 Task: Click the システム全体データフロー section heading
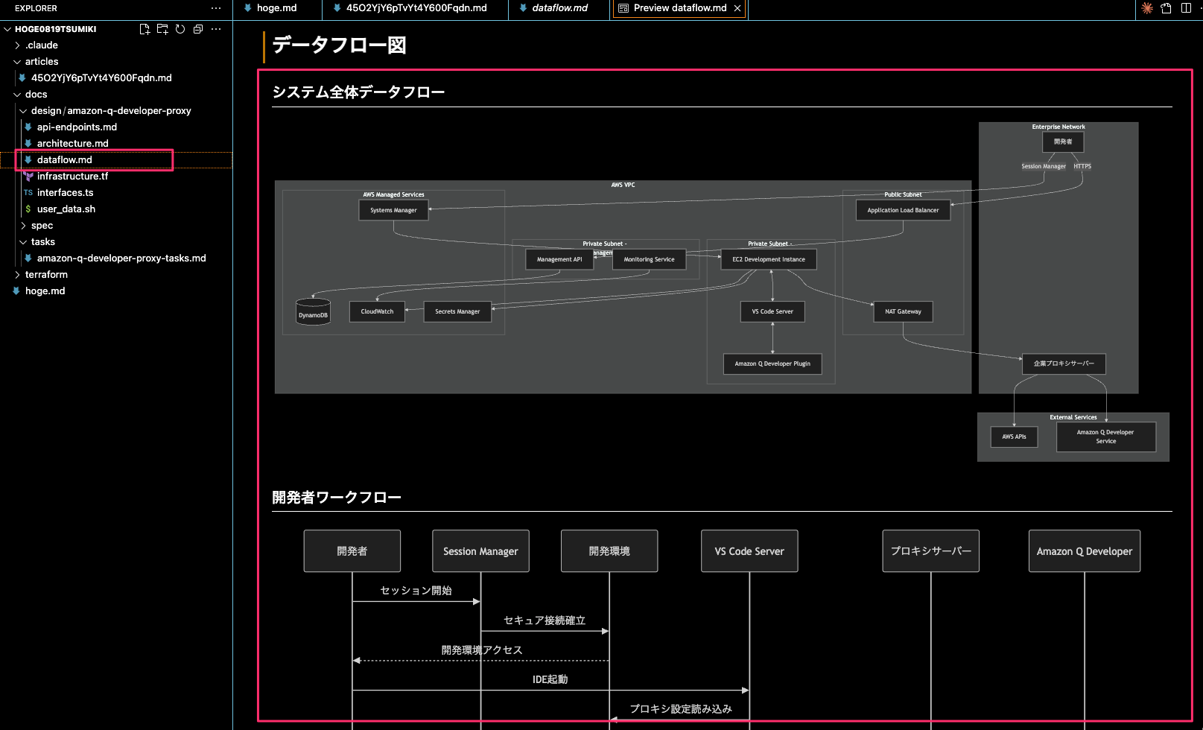[x=358, y=92]
